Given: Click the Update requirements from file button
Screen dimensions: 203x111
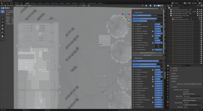Looking at the screenshot, I should 147,53.
